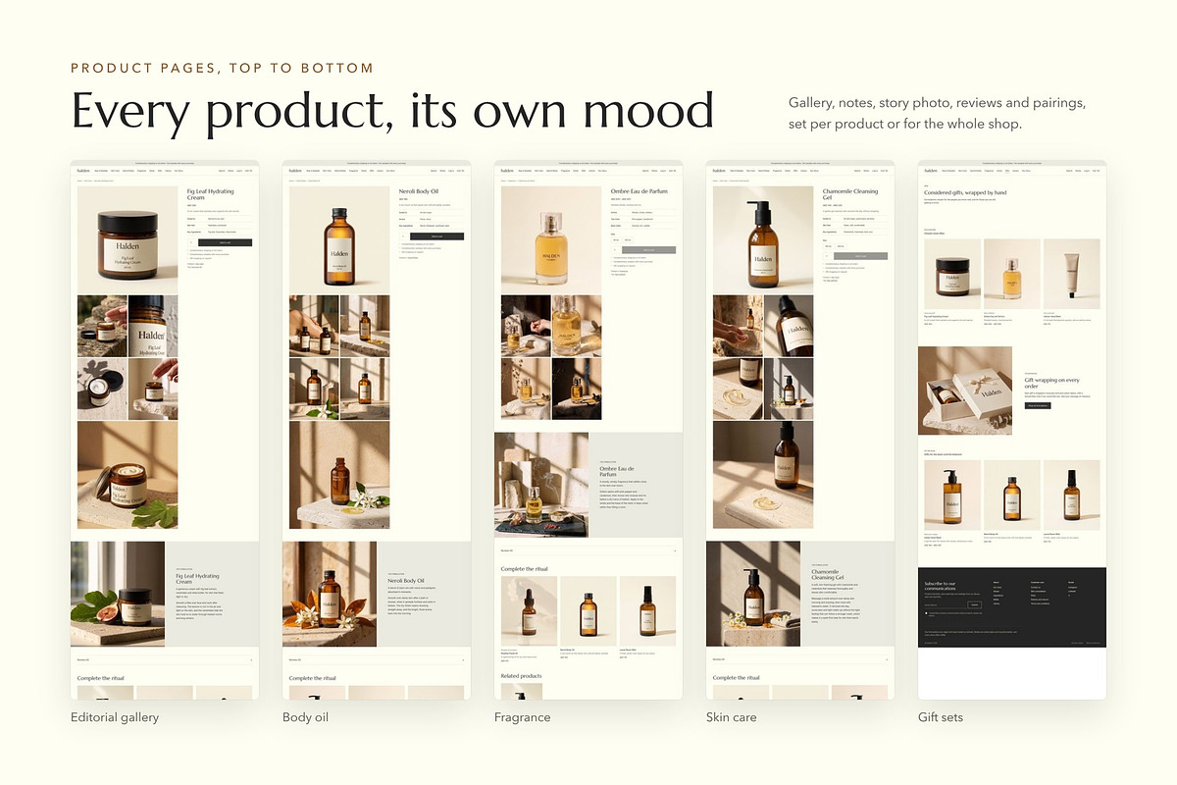The image size is (1177, 785).
Task: Open the Fig Leaf Hydrating Cream story title
Action: coord(198,578)
